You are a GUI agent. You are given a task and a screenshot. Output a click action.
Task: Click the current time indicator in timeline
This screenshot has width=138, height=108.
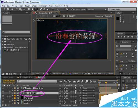click(x=106, y=83)
